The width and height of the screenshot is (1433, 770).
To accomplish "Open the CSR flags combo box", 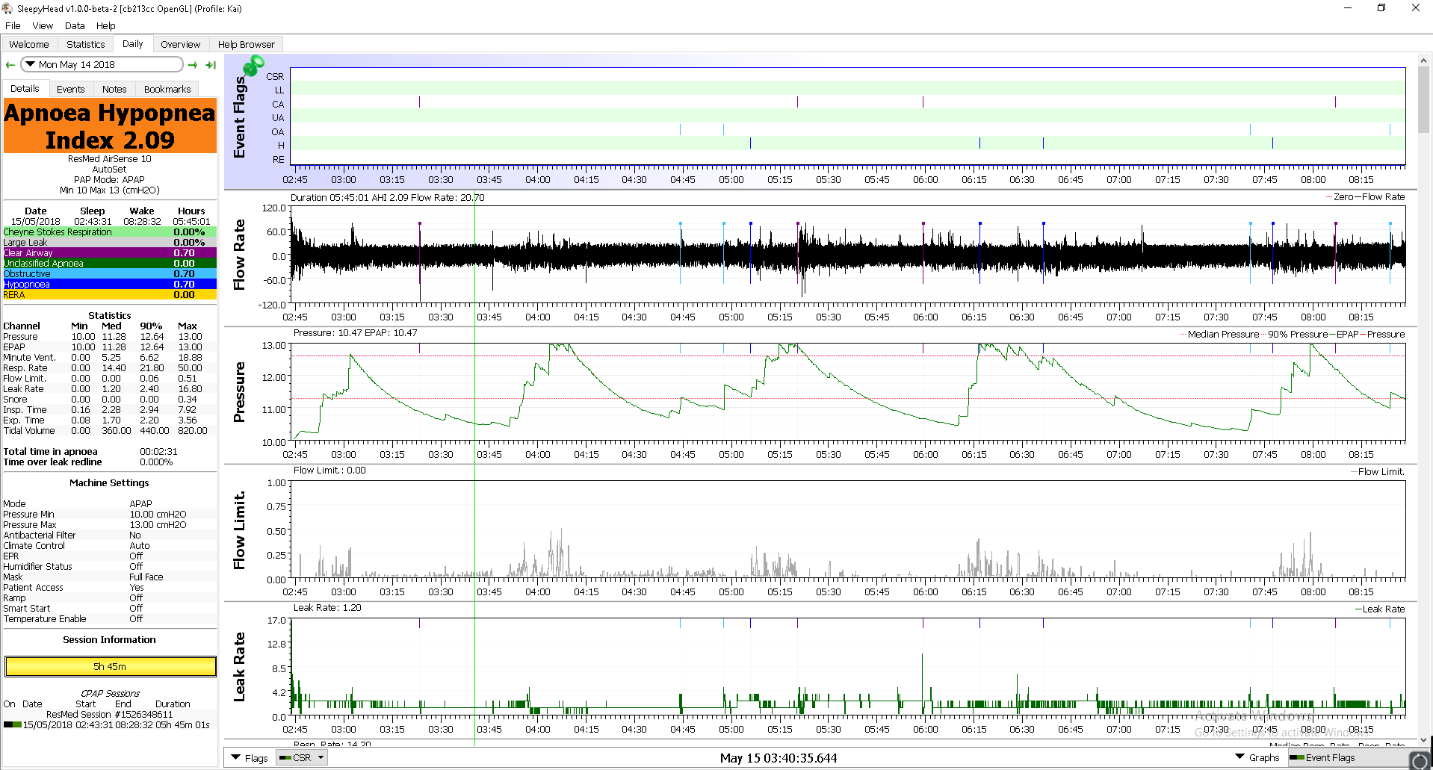I will point(302,757).
